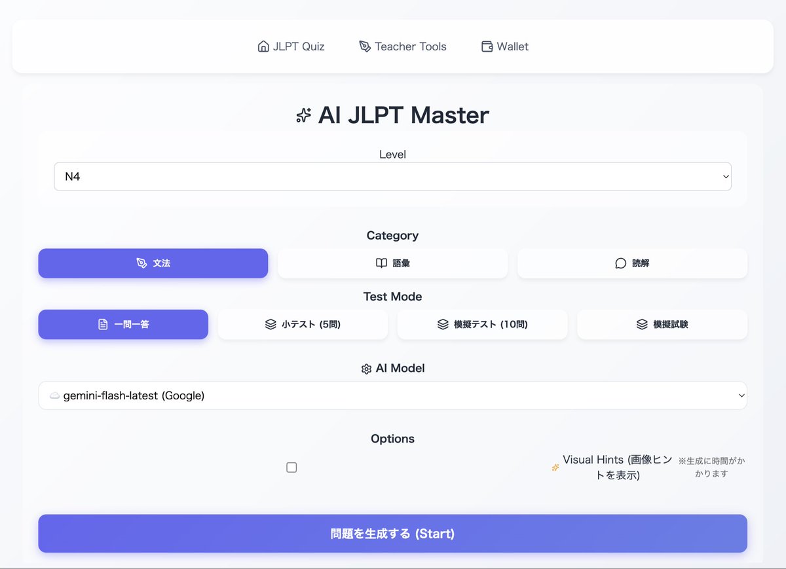
Task: Click the sparkle icon beside Visual Hints
Action: pyautogui.click(x=555, y=468)
